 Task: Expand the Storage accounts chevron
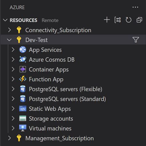point(13,118)
